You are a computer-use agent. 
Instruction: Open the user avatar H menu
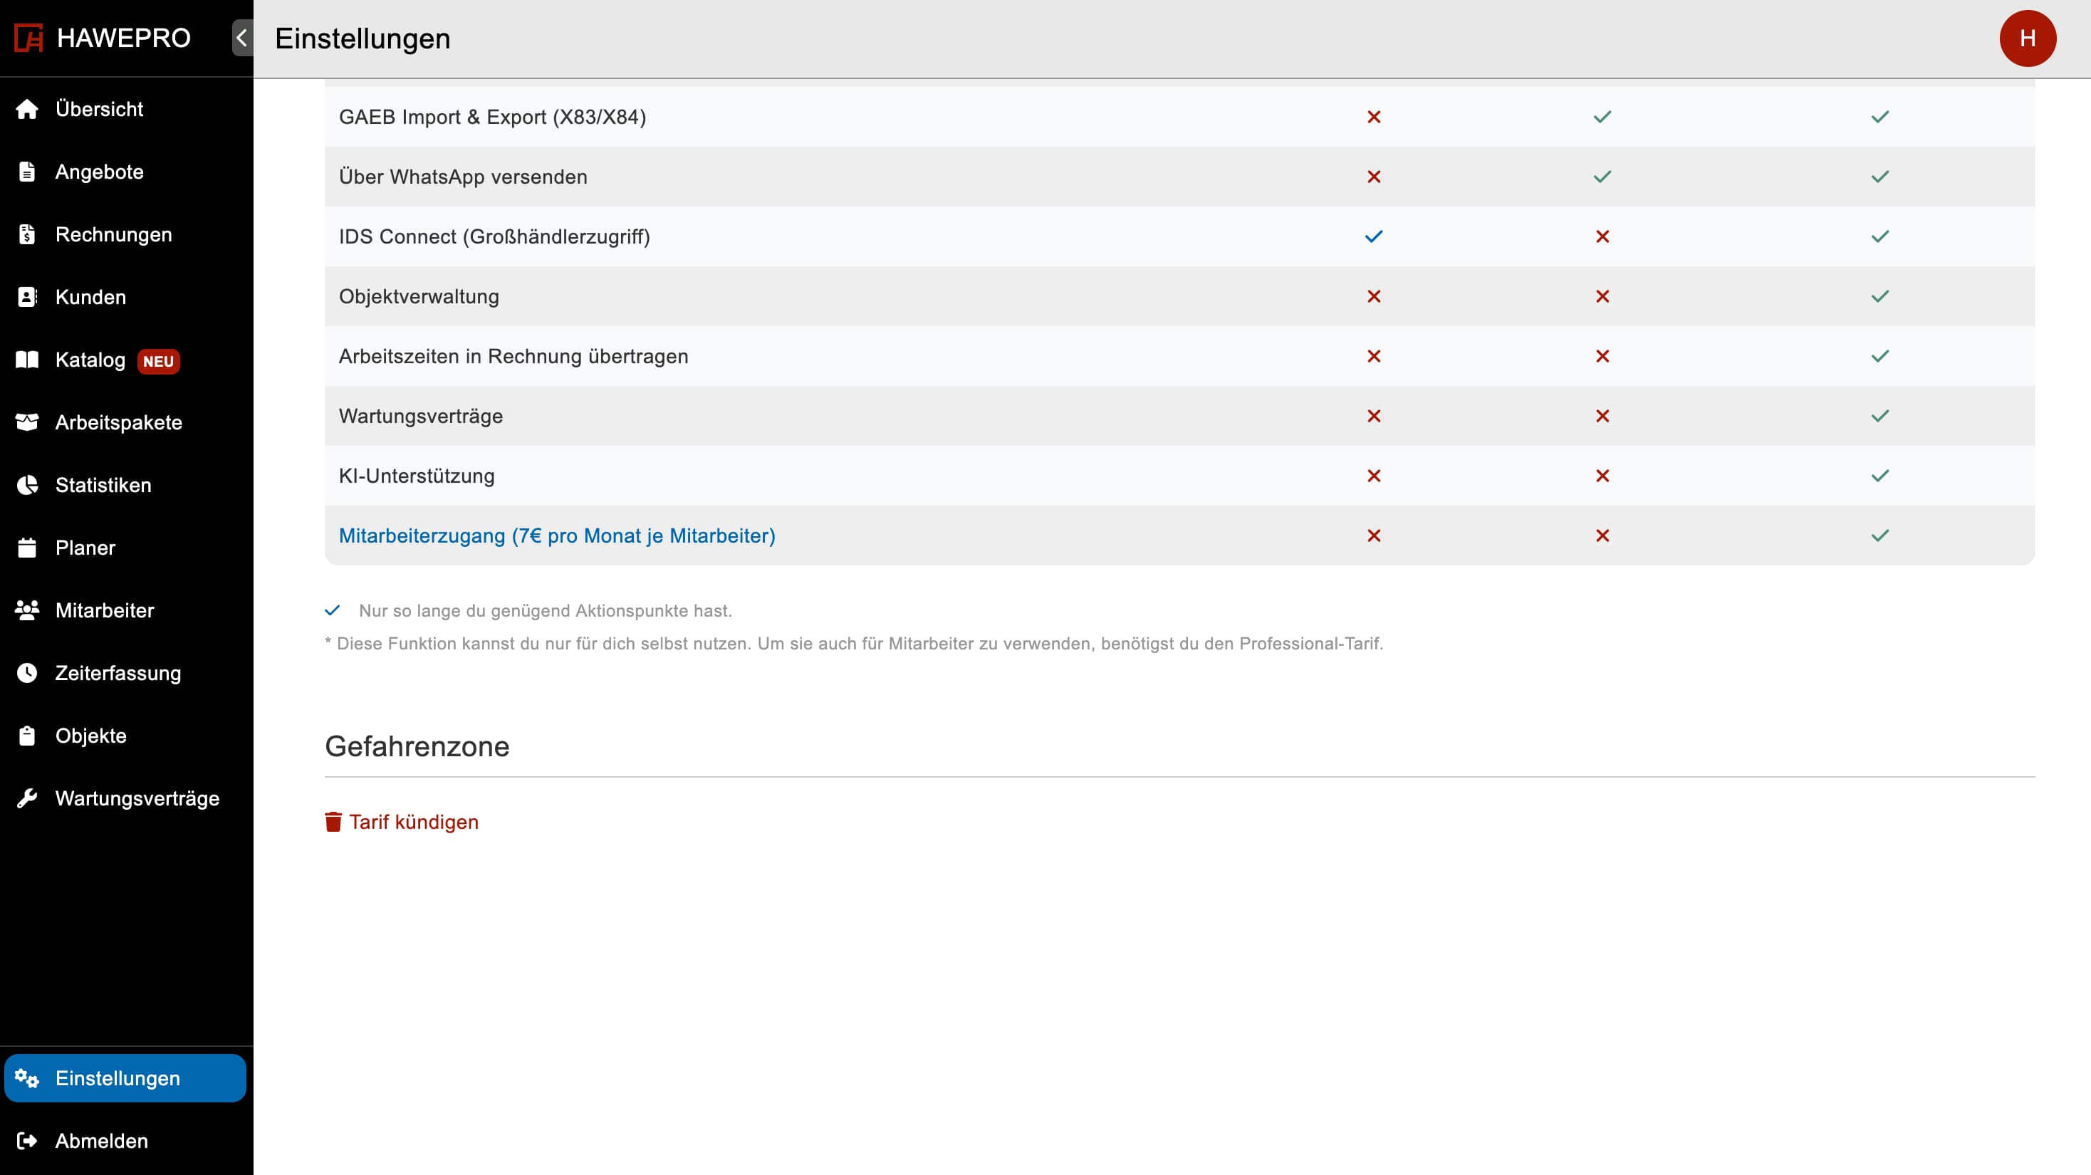2027,38
